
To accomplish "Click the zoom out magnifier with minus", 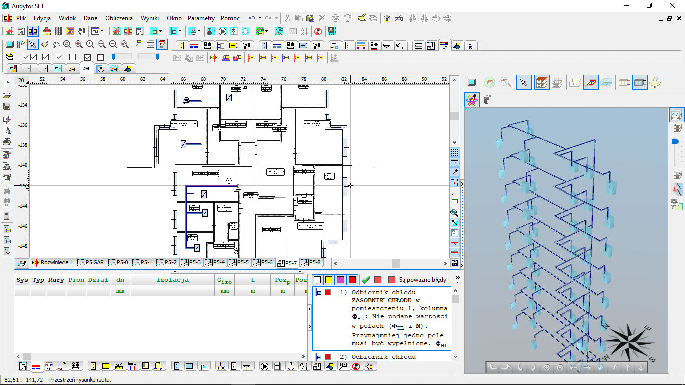I will (x=113, y=45).
